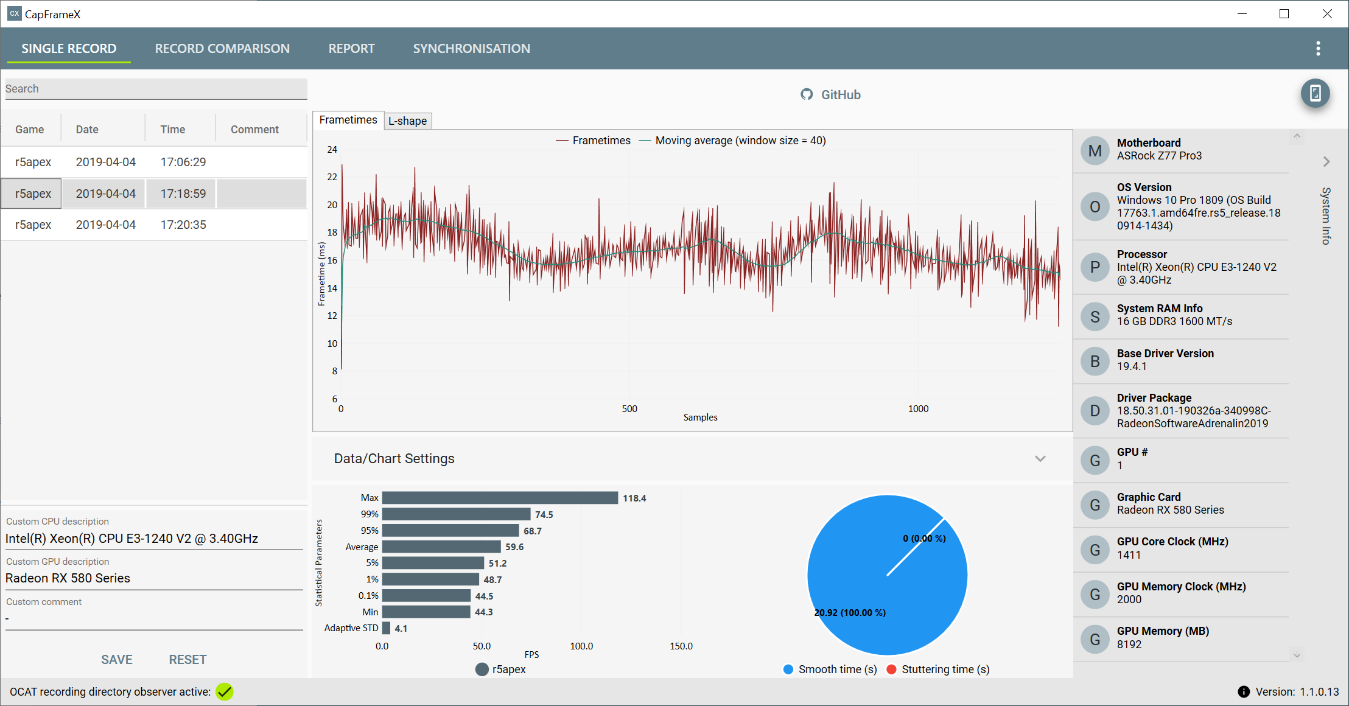Screen dimensions: 1349x706
Task: Expand the Data/Chart Settings panel
Action: click(x=1040, y=458)
